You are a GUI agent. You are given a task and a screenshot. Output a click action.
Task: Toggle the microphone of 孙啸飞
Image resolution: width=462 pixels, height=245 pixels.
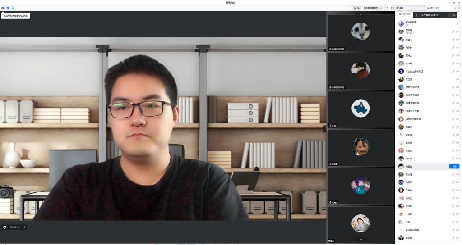453,40
